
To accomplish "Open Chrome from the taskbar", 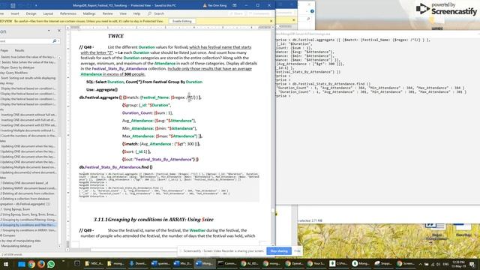I will click(x=31, y=263).
